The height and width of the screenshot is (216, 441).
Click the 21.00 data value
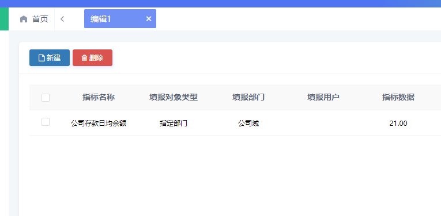(398, 124)
